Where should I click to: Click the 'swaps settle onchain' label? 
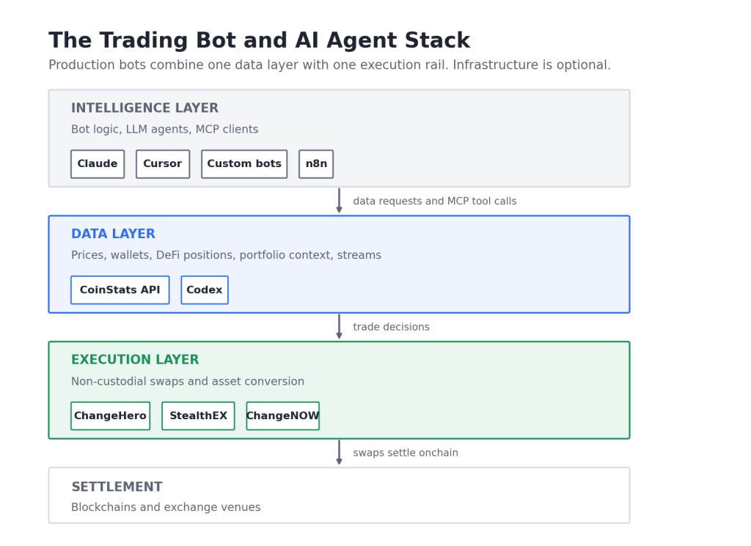point(406,453)
